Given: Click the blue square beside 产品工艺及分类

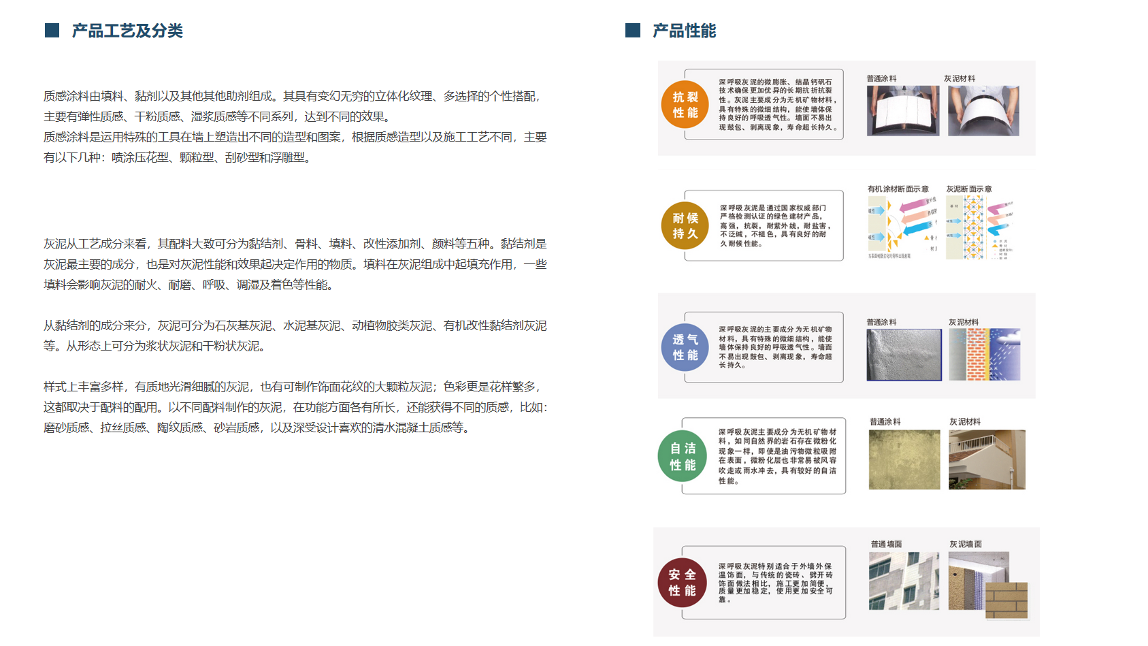Looking at the screenshot, I should pos(52,31).
